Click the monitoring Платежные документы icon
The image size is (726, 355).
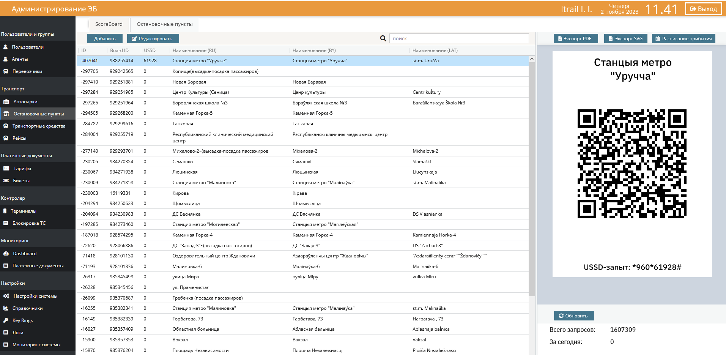(x=6, y=266)
